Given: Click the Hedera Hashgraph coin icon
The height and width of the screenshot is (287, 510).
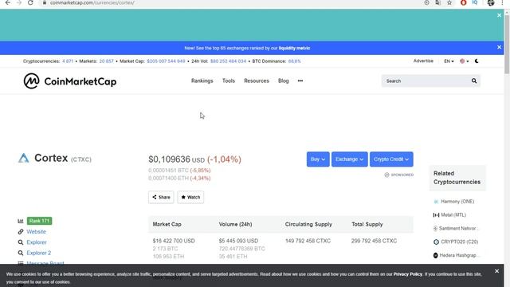Looking at the screenshot, I should tap(436, 255).
